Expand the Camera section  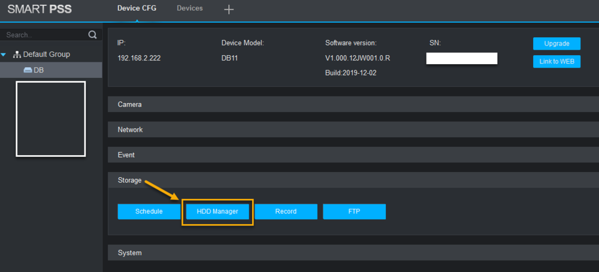click(353, 104)
